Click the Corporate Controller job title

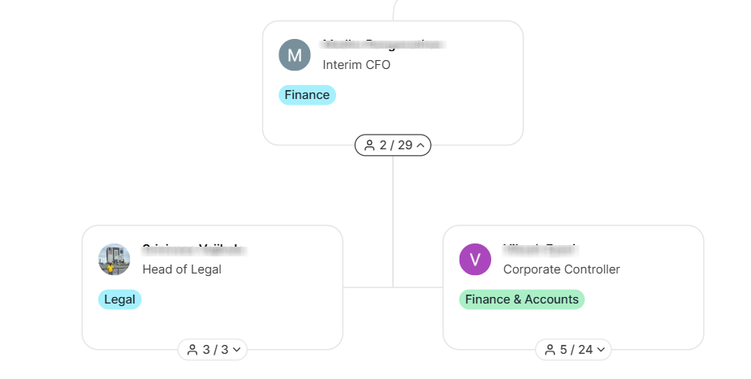[561, 269]
